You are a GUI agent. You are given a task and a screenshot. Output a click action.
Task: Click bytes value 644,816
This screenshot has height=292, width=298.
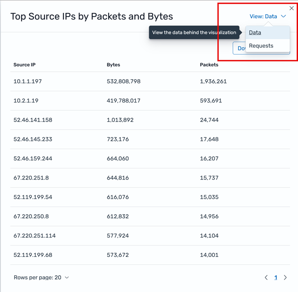coord(118,178)
